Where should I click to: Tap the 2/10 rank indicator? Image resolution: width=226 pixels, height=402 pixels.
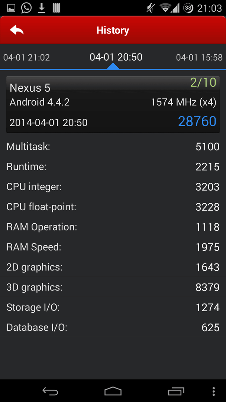click(203, 83)
